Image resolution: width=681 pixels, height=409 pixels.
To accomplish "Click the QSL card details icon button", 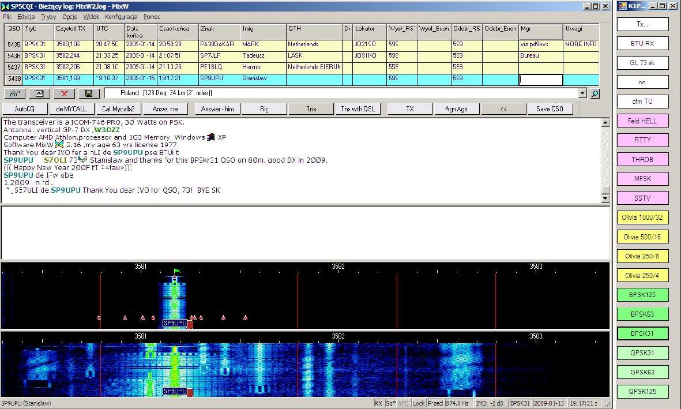I will (x=40, y=93).
